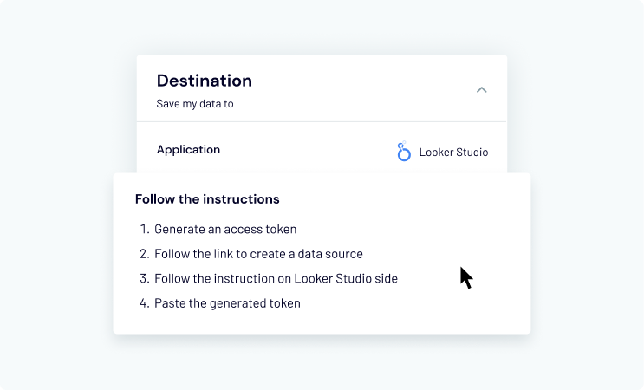This screenshot has width=644, height=390.
Task: Click the number 4 list marker
Action: coord(144,303)
